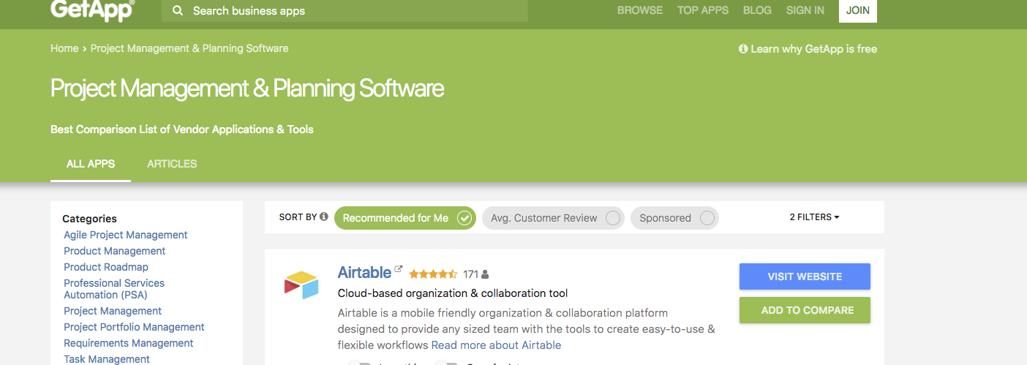The image size is (1027, 365).
Task: Switch to the ALL APPS tab
Action: click(91, 164)
